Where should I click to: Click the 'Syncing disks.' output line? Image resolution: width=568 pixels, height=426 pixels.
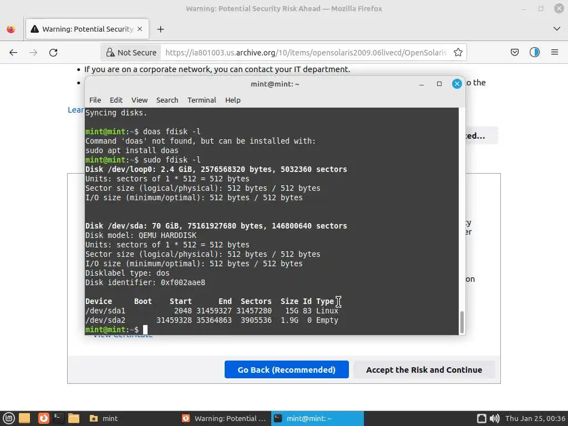pos(116,113)
